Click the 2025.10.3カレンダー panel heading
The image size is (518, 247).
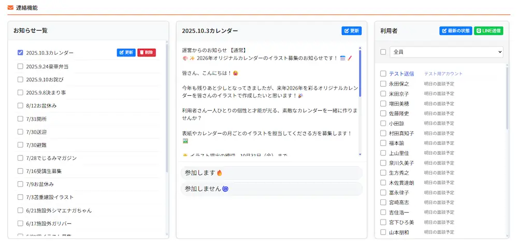(x=210, y=31)
